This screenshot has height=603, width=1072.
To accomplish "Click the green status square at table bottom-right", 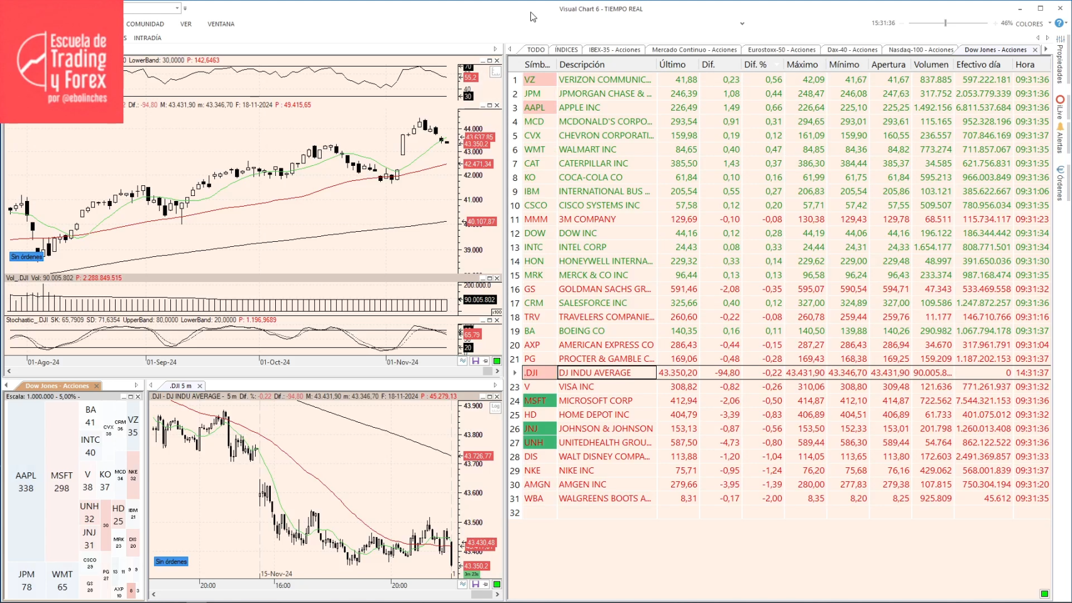I will click(1044, 594).
